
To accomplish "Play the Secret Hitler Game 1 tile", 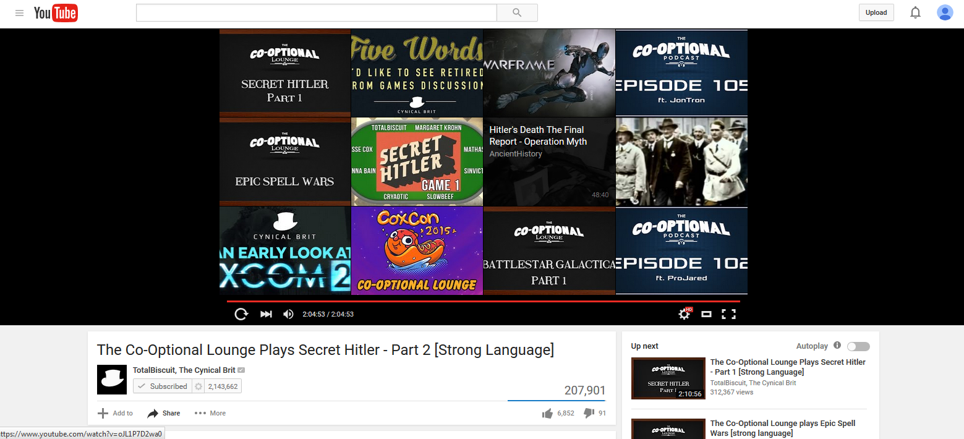I will point(417,162).
